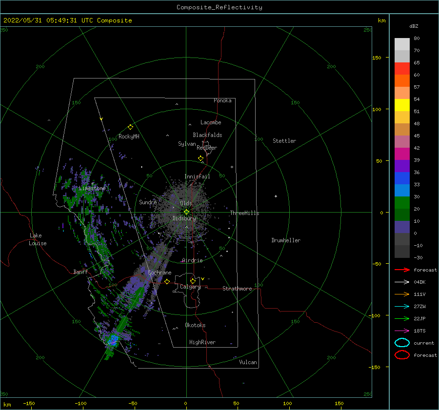
Task: Select the orange 111V arrow legend entry
Action: pos(402,294)
